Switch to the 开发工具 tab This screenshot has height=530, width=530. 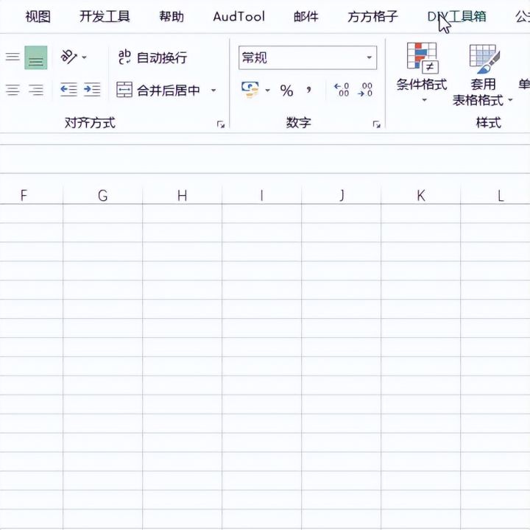point(105,16)
